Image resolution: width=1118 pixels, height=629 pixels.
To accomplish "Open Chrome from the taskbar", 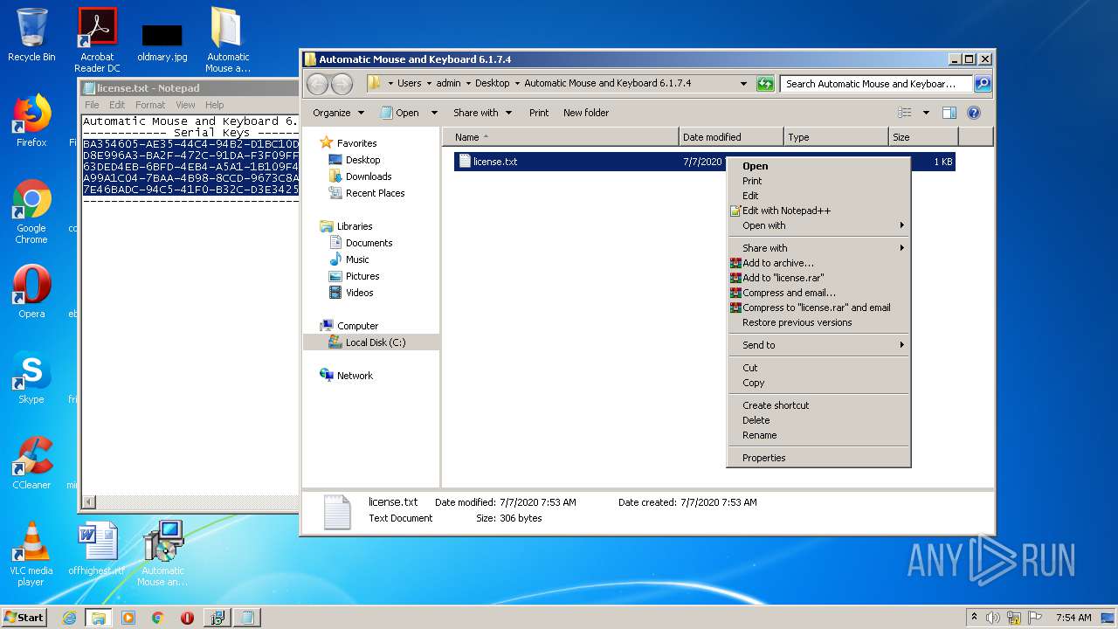I will [x=158, y=618].
